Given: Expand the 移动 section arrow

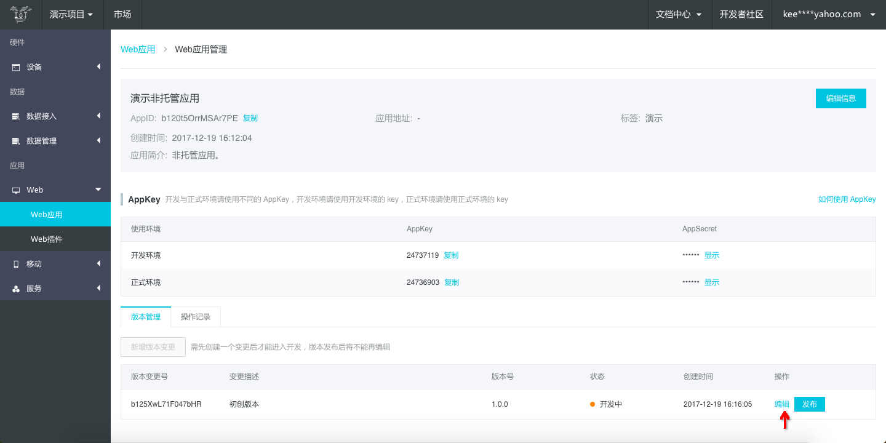Looking at the screenshot, I should (98, 263).
